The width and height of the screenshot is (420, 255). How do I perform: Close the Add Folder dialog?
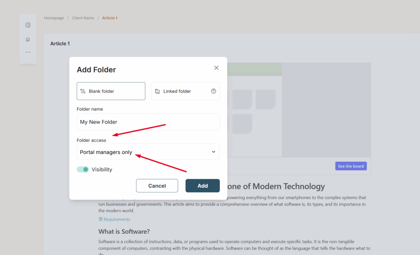[216, 68]
